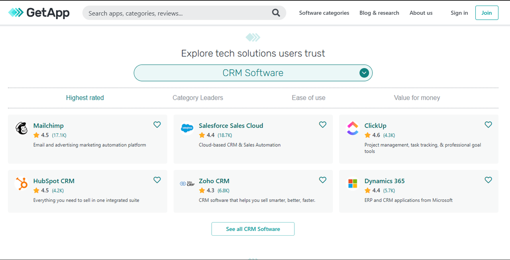Viewport: 510px width, 260px height.
Task: Open the CRM Software category dropdown
Action: click(253, 73)
